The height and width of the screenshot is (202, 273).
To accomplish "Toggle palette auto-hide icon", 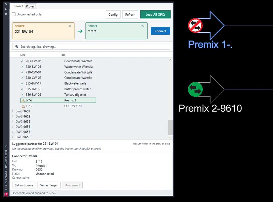I will click(6, 9).
